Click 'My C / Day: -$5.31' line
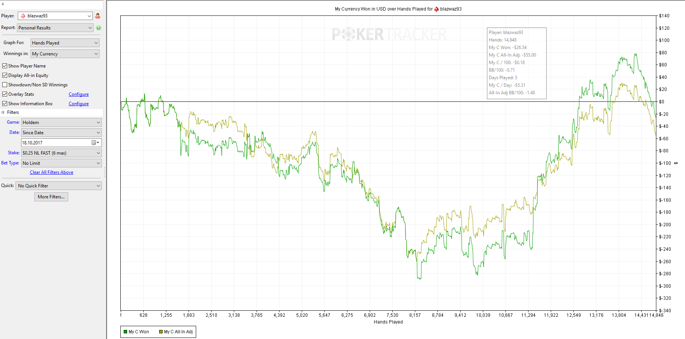The width and height of the screenshot is (685, 339). click(x=507, y=85)
